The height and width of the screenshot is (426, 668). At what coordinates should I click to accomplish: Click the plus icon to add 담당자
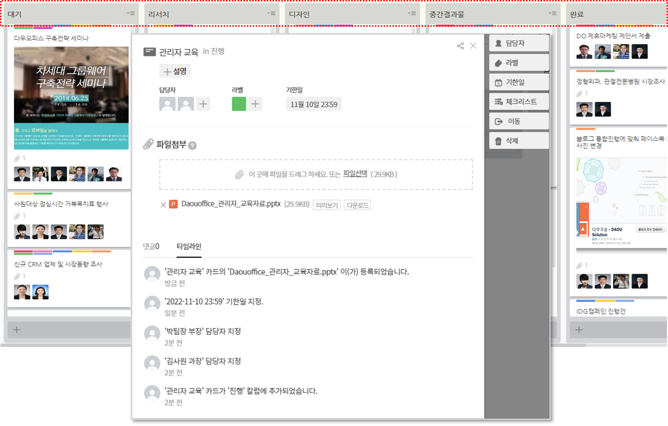click(x=203, y=104)
